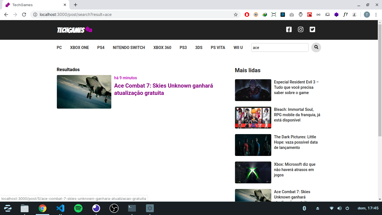Open the Bluetooth tray icon
Image resolution: width=382 pixels, height=215 pixels.
click(305, 208)
